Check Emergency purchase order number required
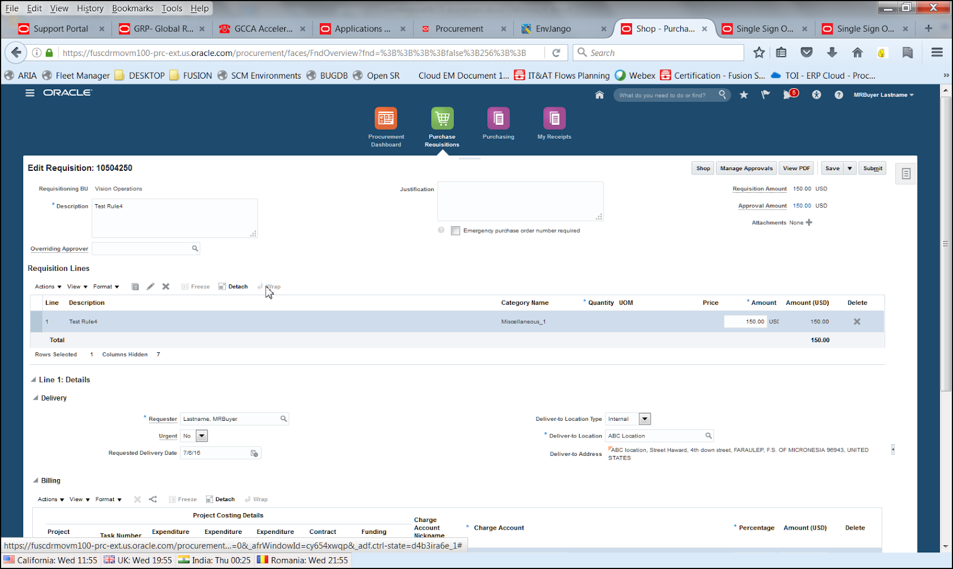Image resolution: width=953 pixels, height=569 pixels. pos(456,230)
